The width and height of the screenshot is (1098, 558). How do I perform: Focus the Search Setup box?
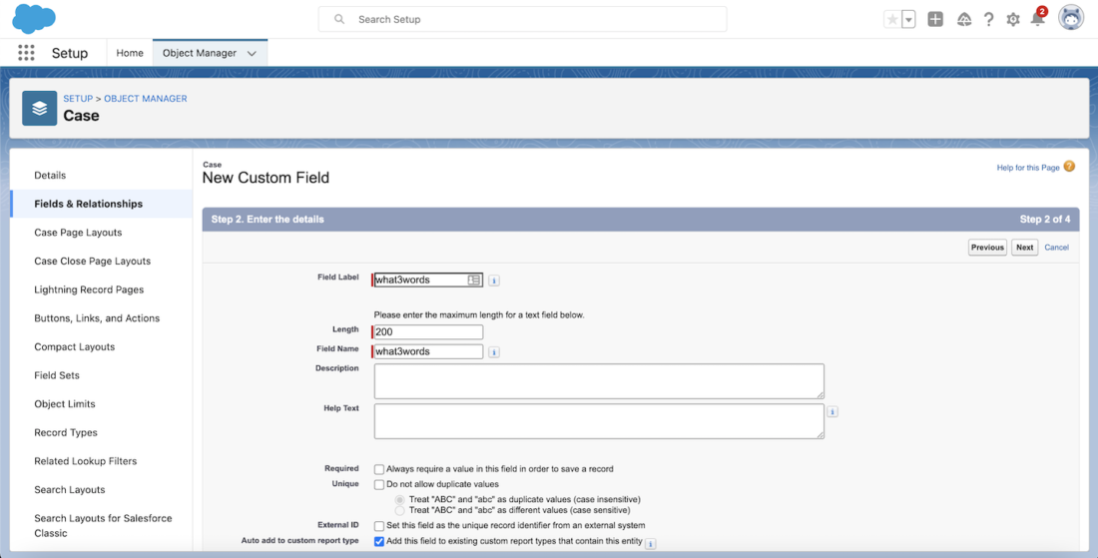522,20
